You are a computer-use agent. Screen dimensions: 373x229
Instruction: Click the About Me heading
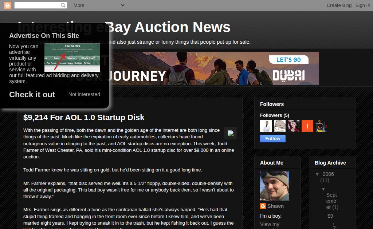(272, 163)
